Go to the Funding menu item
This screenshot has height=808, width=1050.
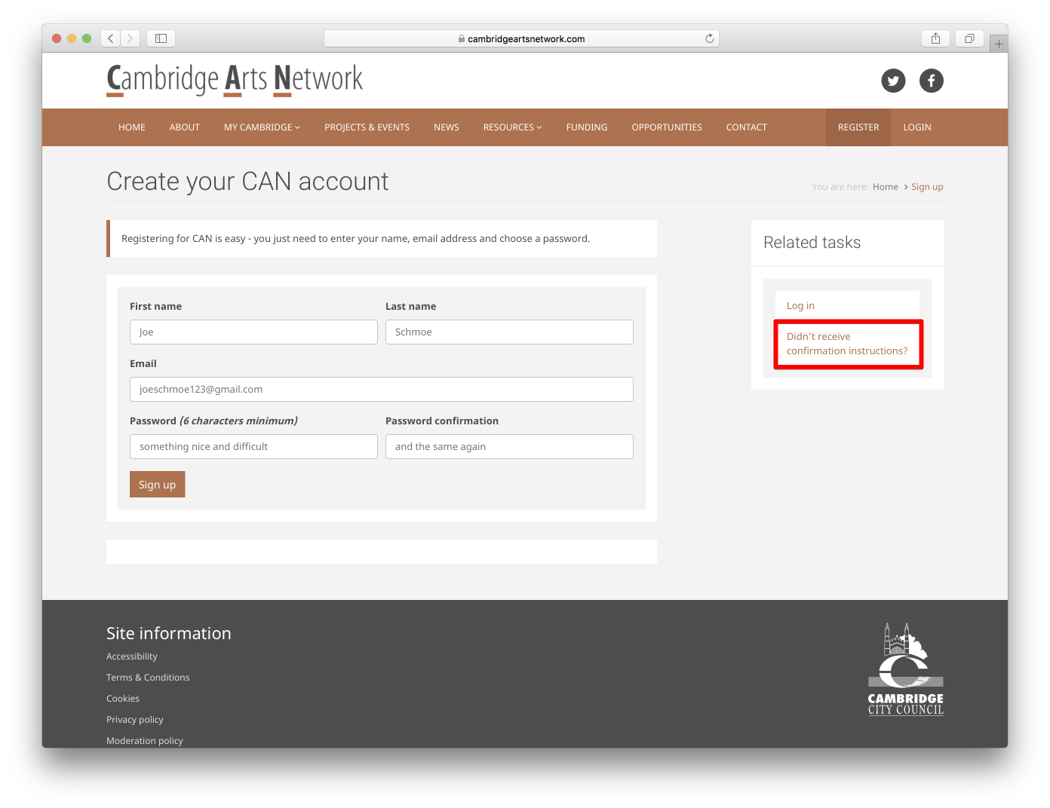tap(586, 127)
